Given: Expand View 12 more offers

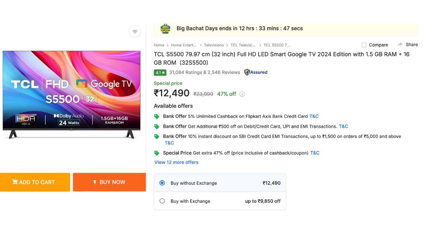Looking at the screenshot, I should pos(176,162).
